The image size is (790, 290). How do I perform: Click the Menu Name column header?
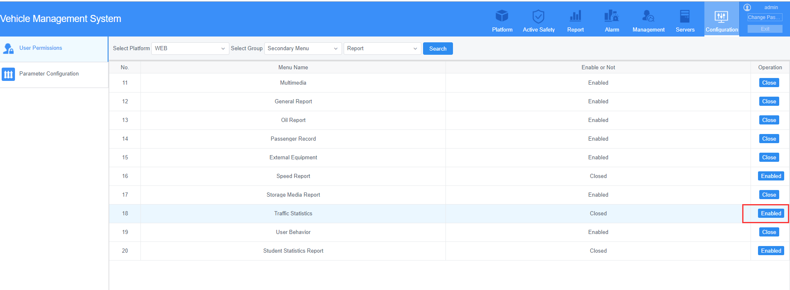click(x=293, y=68)
